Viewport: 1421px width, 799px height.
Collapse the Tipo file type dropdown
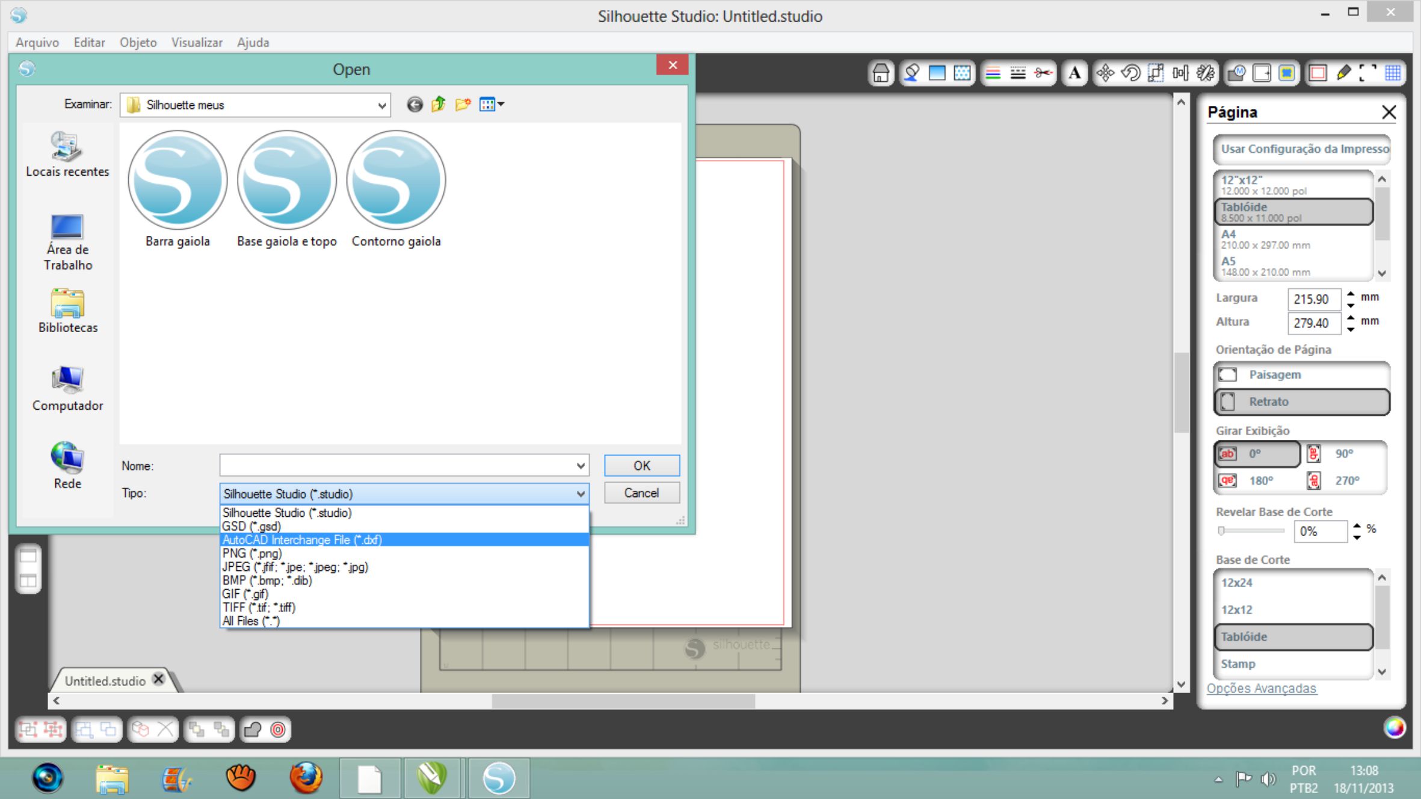click(580, 494)
